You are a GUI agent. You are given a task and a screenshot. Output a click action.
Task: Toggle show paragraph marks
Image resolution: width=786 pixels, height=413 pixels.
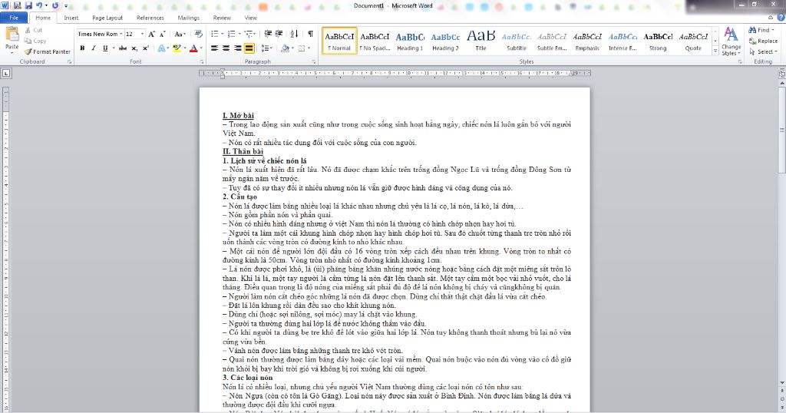pos(310,34)
